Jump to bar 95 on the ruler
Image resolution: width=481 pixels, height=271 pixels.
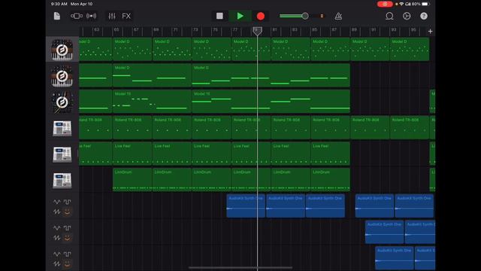pos(413,30)
